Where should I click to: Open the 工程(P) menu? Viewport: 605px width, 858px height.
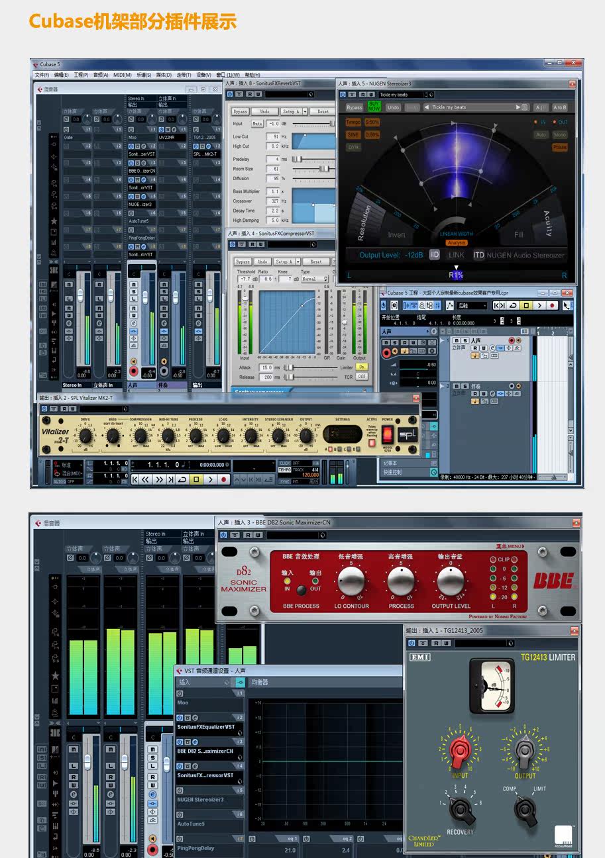click(x=80, y=75)
